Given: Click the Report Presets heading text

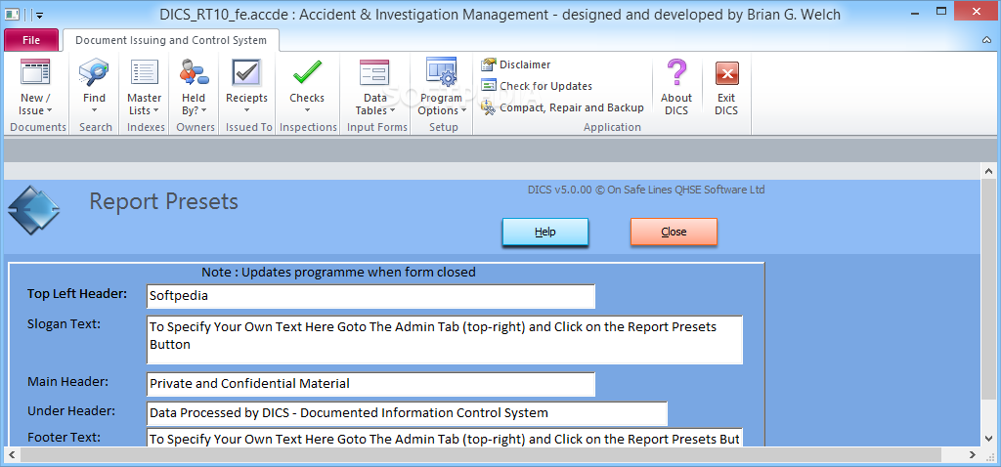Looking at the screenshot, I should 163,201.
